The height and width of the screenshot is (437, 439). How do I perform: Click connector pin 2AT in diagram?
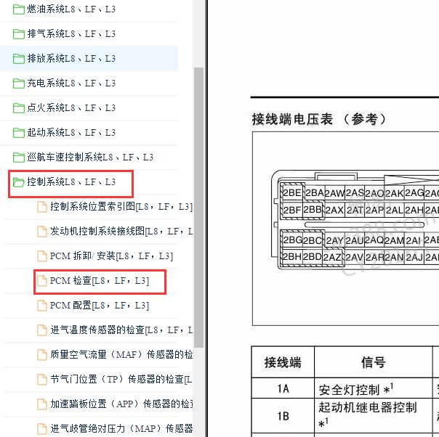355,210
